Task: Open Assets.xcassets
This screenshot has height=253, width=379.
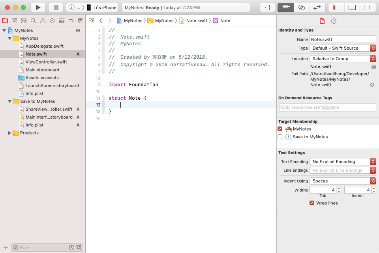Action: pyautogui.click(x=42, y=78)
